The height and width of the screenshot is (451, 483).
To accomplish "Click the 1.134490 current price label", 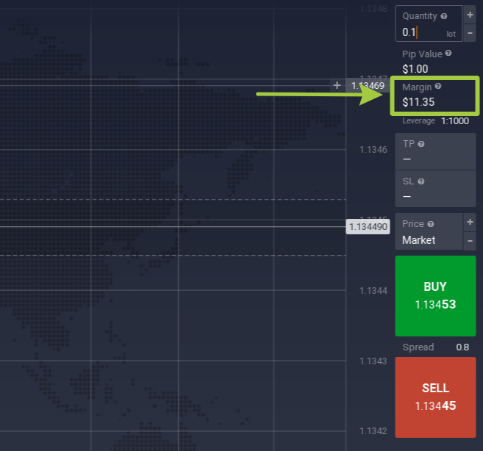I will pyautogui.click(x=367, y=227).
